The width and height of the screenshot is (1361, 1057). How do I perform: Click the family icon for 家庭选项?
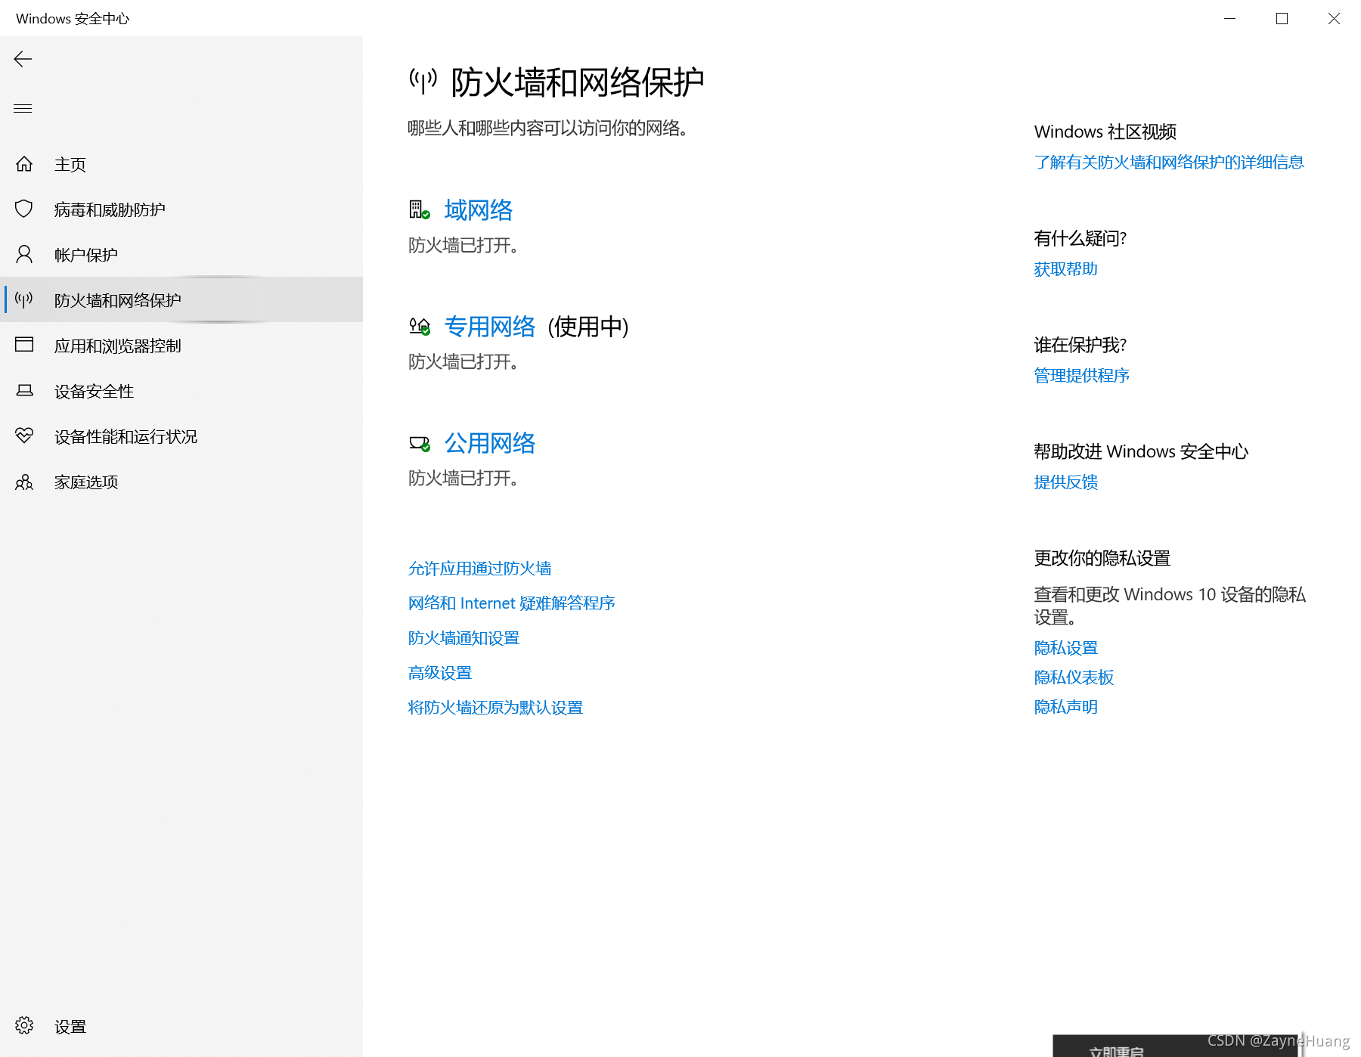24,482
